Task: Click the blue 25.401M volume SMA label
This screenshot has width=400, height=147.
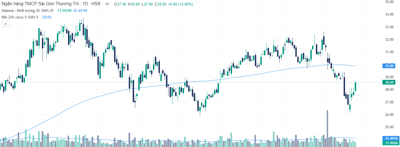Action: 391,138
